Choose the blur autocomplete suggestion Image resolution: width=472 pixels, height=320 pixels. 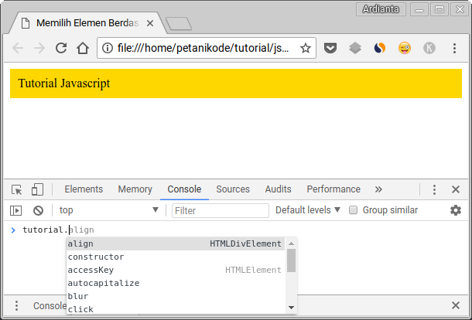pos(175,296)
